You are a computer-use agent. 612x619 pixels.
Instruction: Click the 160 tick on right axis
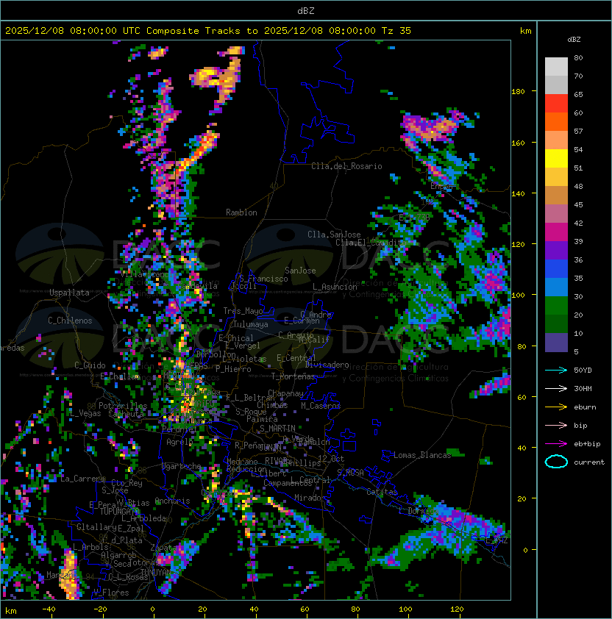[x=518, y=143]
